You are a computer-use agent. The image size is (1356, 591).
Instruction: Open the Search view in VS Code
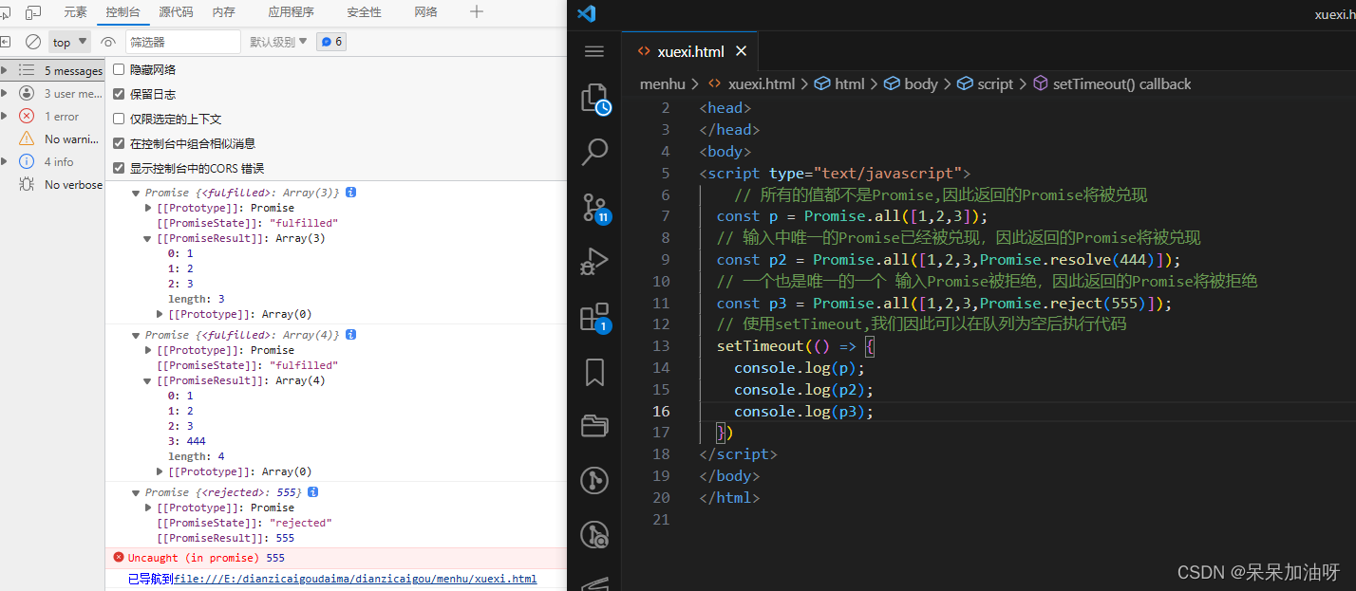(594, 152)
